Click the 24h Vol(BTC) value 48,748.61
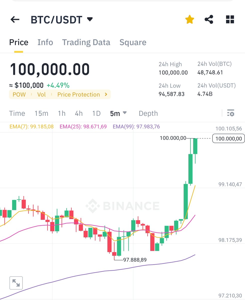Screen dimensions: 245x300 pos(210,73)
